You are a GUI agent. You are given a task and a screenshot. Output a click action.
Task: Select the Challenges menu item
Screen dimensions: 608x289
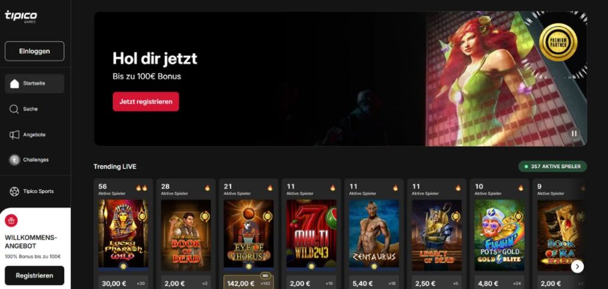pyautogui.click(x=34, y=160)
